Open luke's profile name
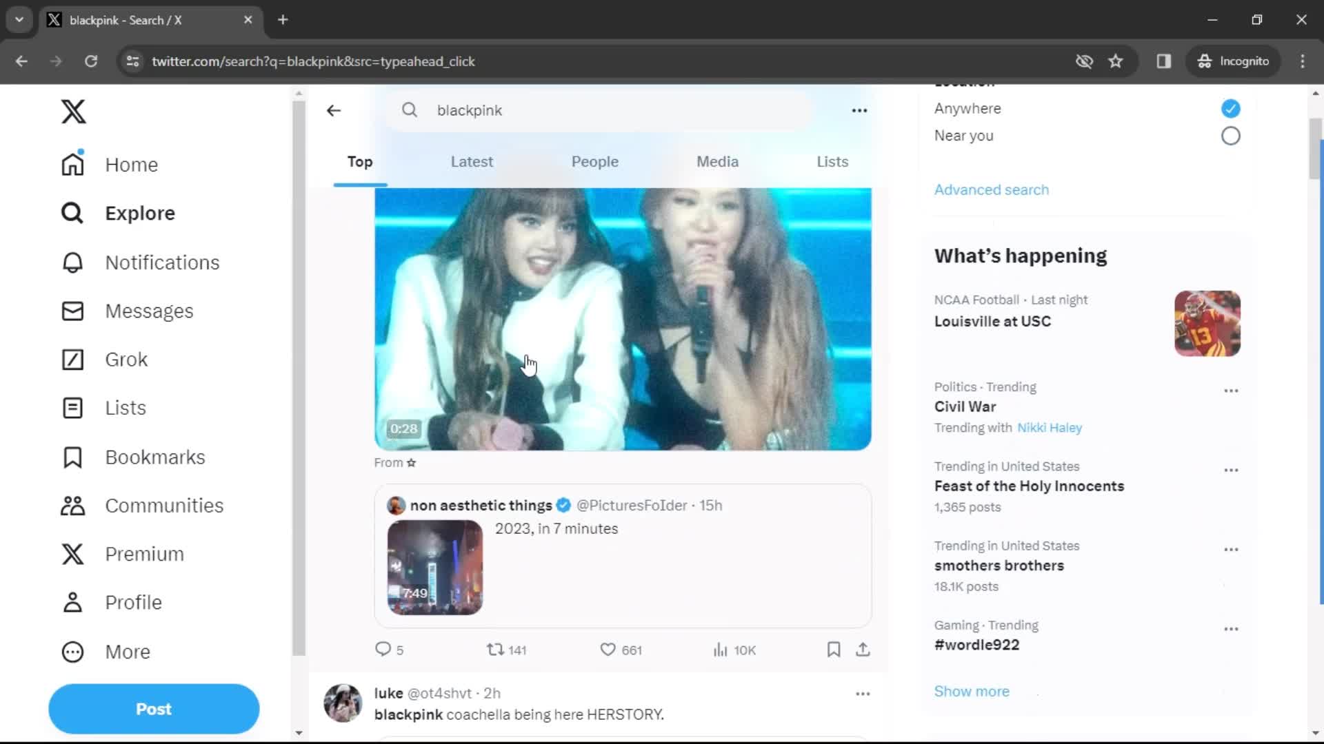1324x744 pixels. pyautogui.click(x=388, y=693)
